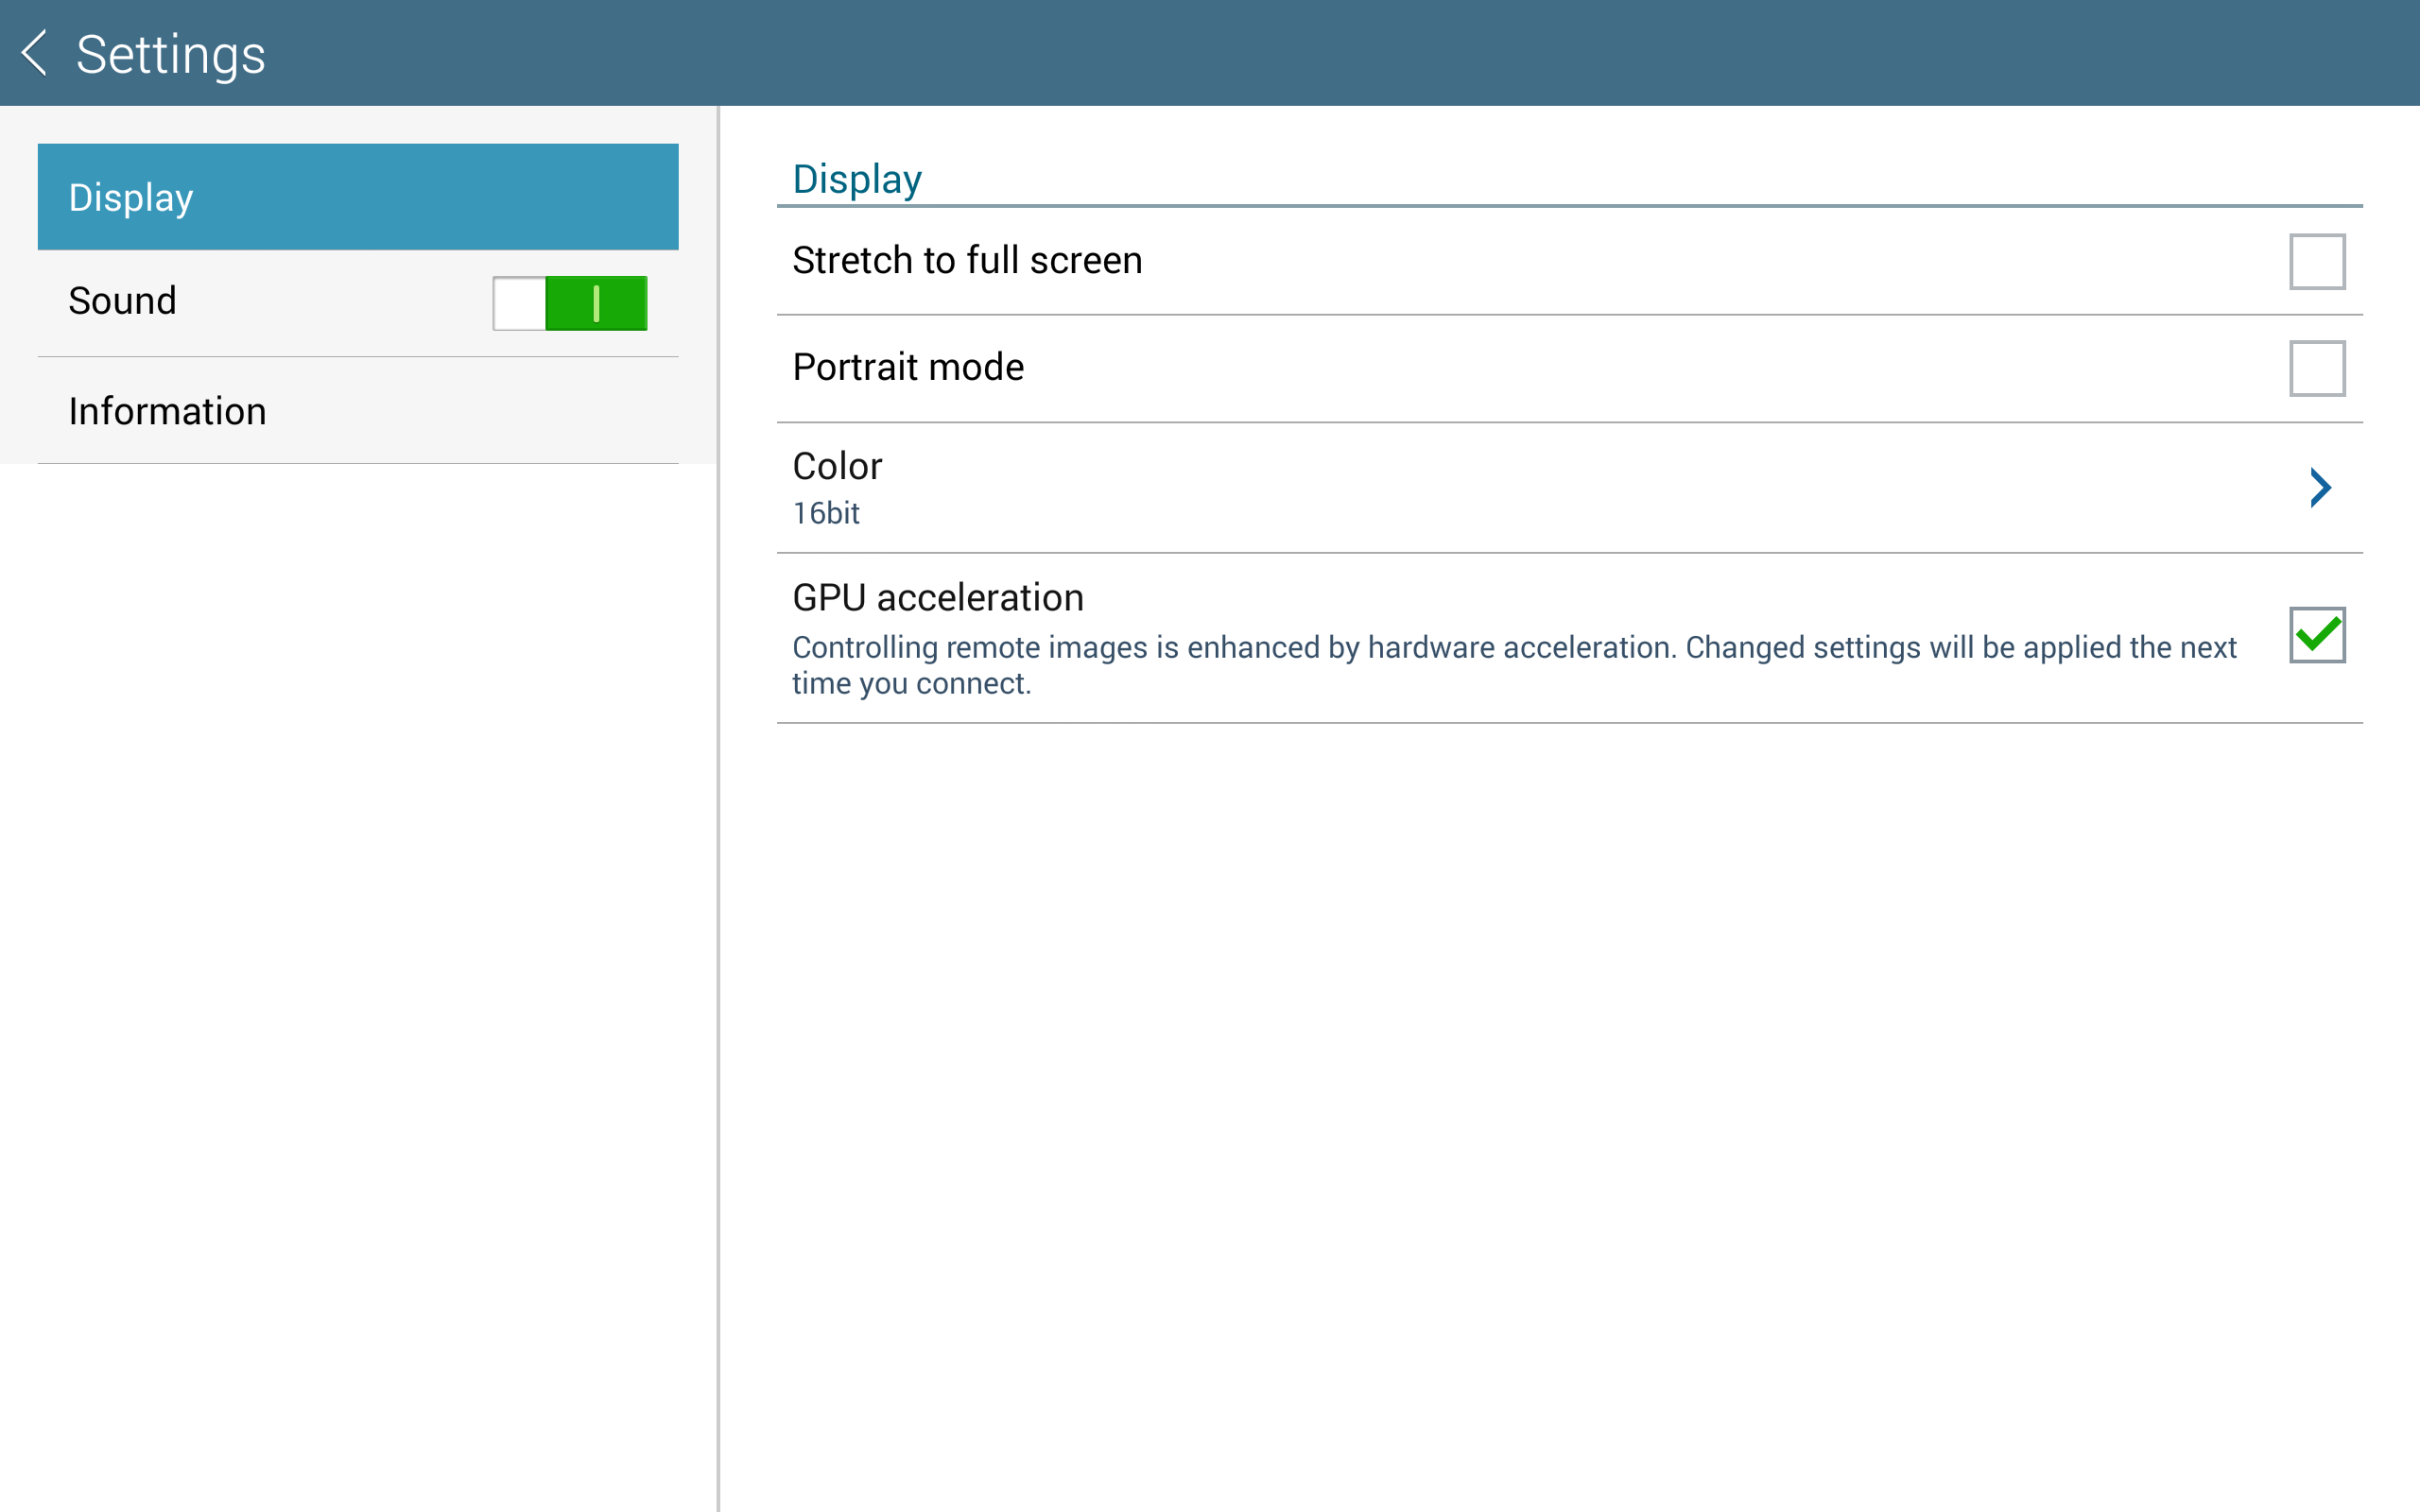Click the Display section heading
Screen dimensions: 2420x1512
[x=857, y=180]
